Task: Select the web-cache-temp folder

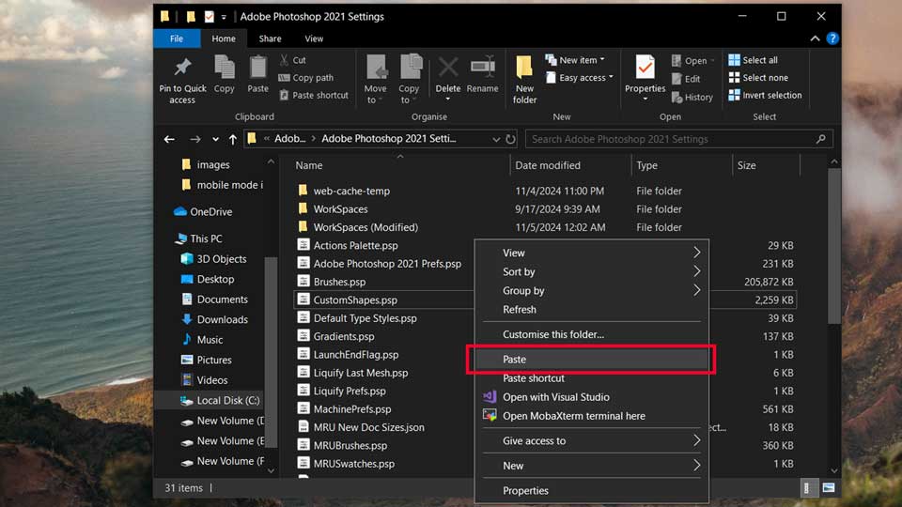Action: [344, 191]
